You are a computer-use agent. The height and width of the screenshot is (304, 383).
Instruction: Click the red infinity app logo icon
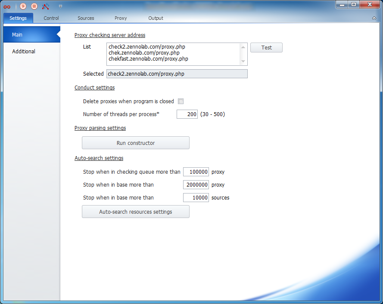point(7,7)
